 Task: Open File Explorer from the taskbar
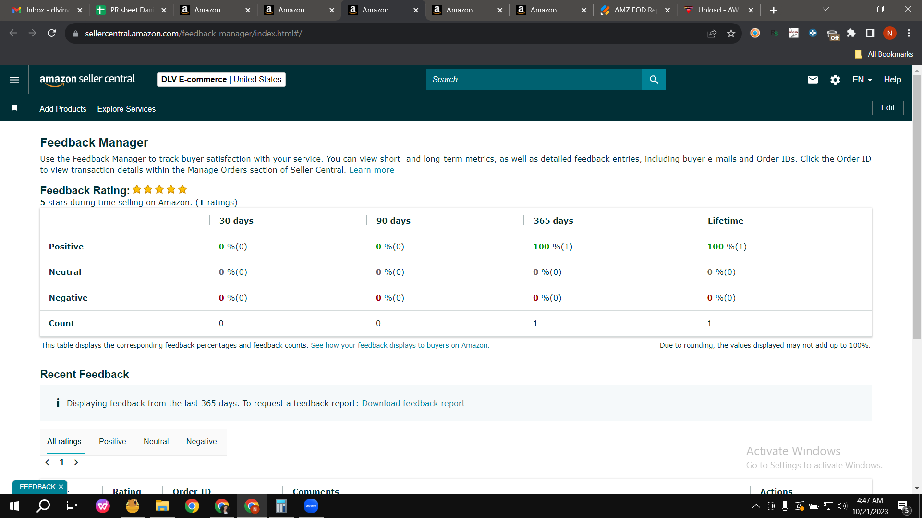pyautogui.click(x=162, y=506)
